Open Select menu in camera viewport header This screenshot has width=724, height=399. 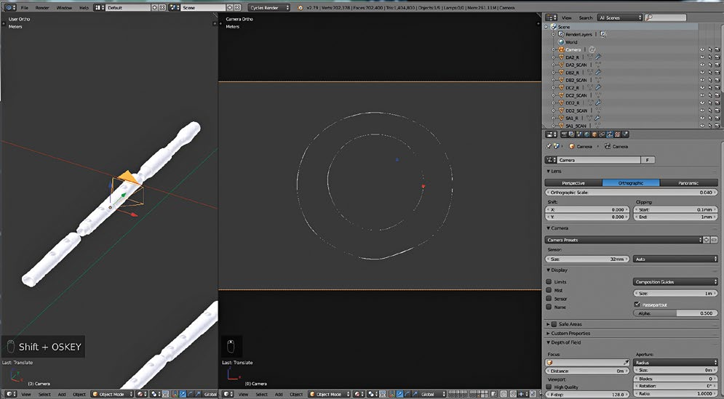pyautogui.click(x=262, y=395)
